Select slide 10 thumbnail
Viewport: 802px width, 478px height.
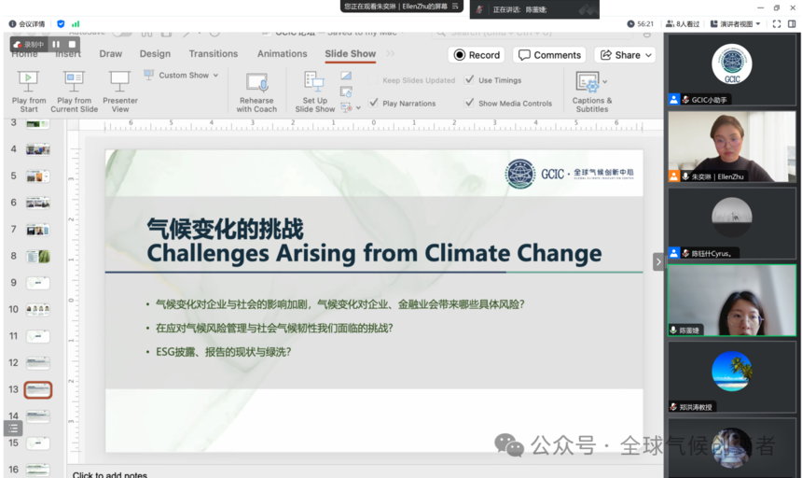(x=38, y=309)
